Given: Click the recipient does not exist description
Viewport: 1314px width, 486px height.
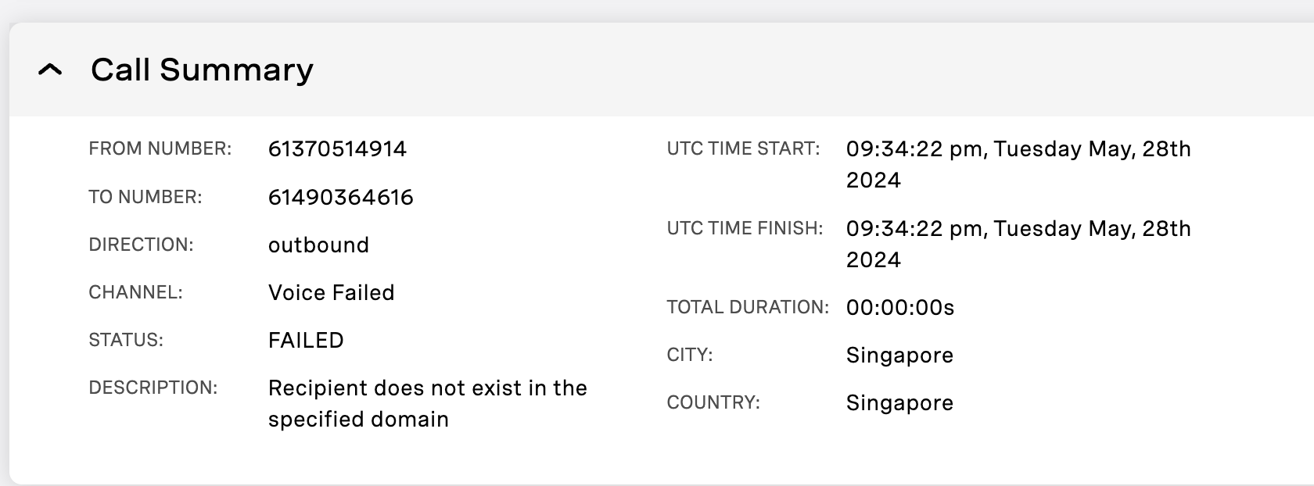Looking at the screenshot, I should (427, 403).
